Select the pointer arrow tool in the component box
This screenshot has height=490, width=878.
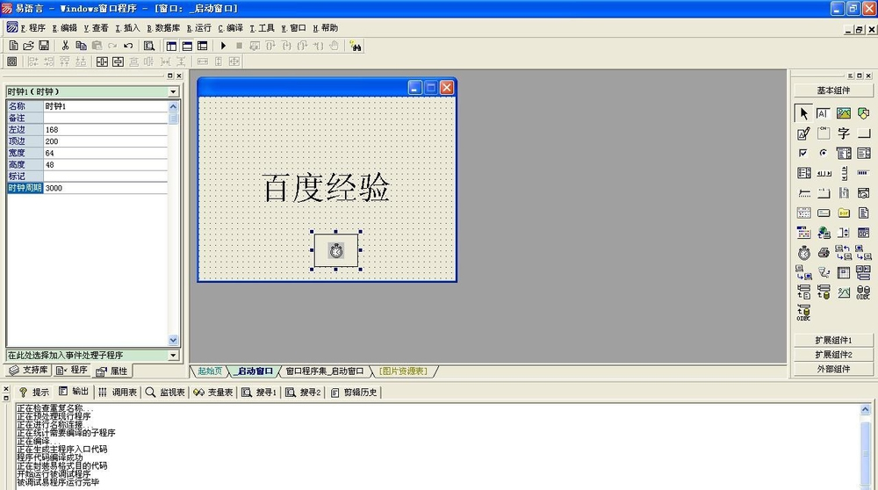(x=803, y=113)
